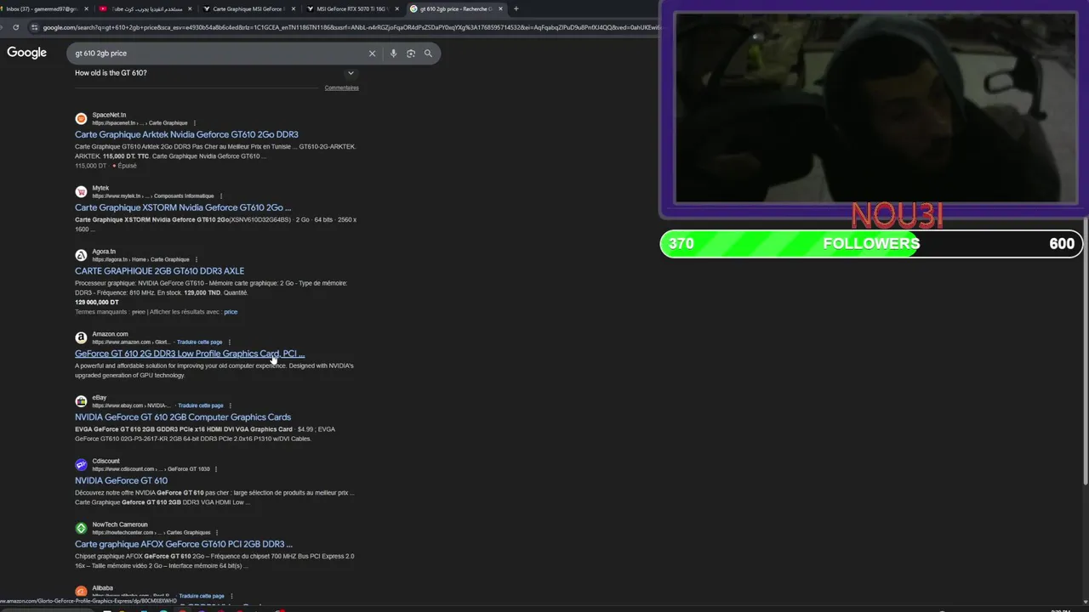Select the gt 610 2gb price search tab
Screen dimensions: 1089x612
pos(455,8)
